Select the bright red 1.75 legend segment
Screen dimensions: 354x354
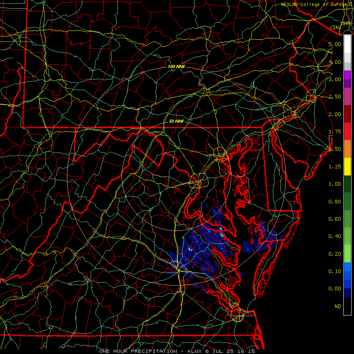click(347, 131)
